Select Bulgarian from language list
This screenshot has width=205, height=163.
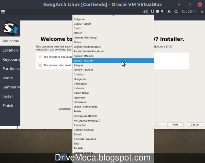(x=113, y=19)
